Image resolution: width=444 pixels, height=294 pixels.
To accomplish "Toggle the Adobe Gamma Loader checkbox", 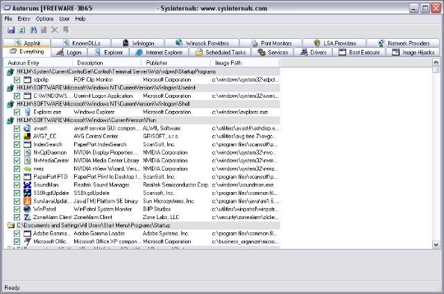I will click(17, 234).
